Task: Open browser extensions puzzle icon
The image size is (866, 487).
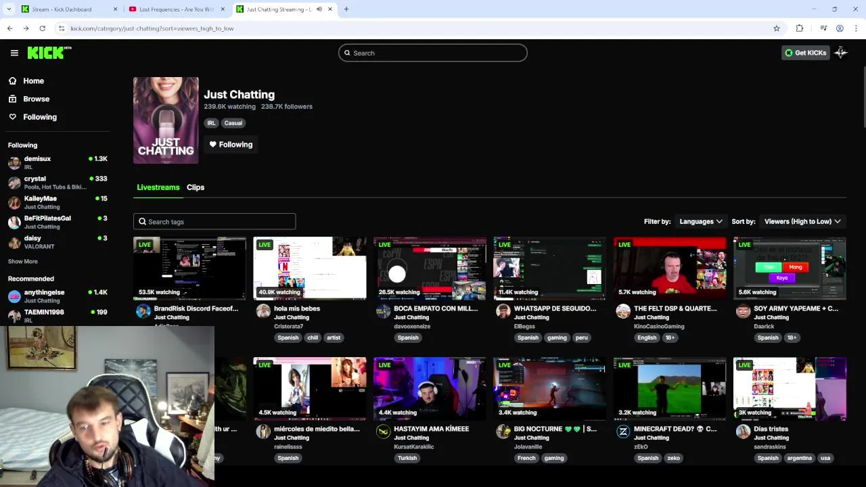Action: (800, 28)
